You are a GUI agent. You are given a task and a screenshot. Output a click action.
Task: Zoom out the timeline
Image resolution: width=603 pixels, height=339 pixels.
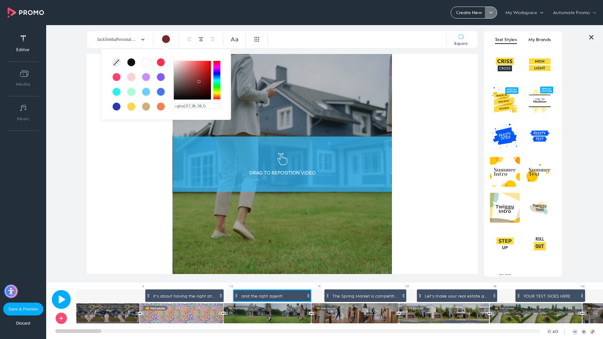coord(575,332)
